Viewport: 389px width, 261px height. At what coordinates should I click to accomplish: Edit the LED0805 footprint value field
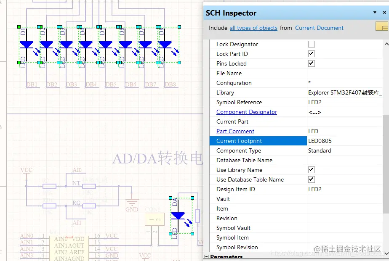(x=345, y=141)
